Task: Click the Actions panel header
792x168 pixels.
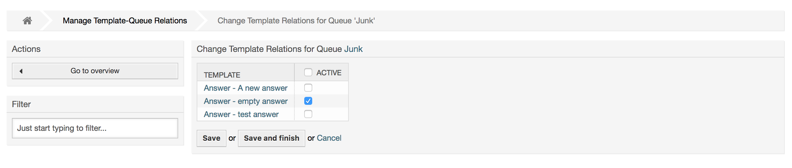Action: pos(26,49)
